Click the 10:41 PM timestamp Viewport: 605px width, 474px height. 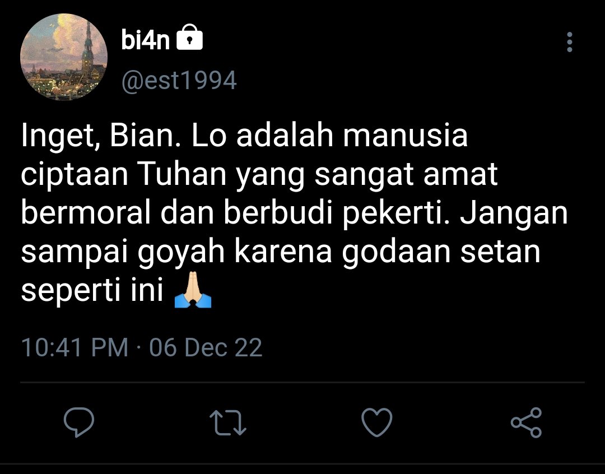(75, 347)
